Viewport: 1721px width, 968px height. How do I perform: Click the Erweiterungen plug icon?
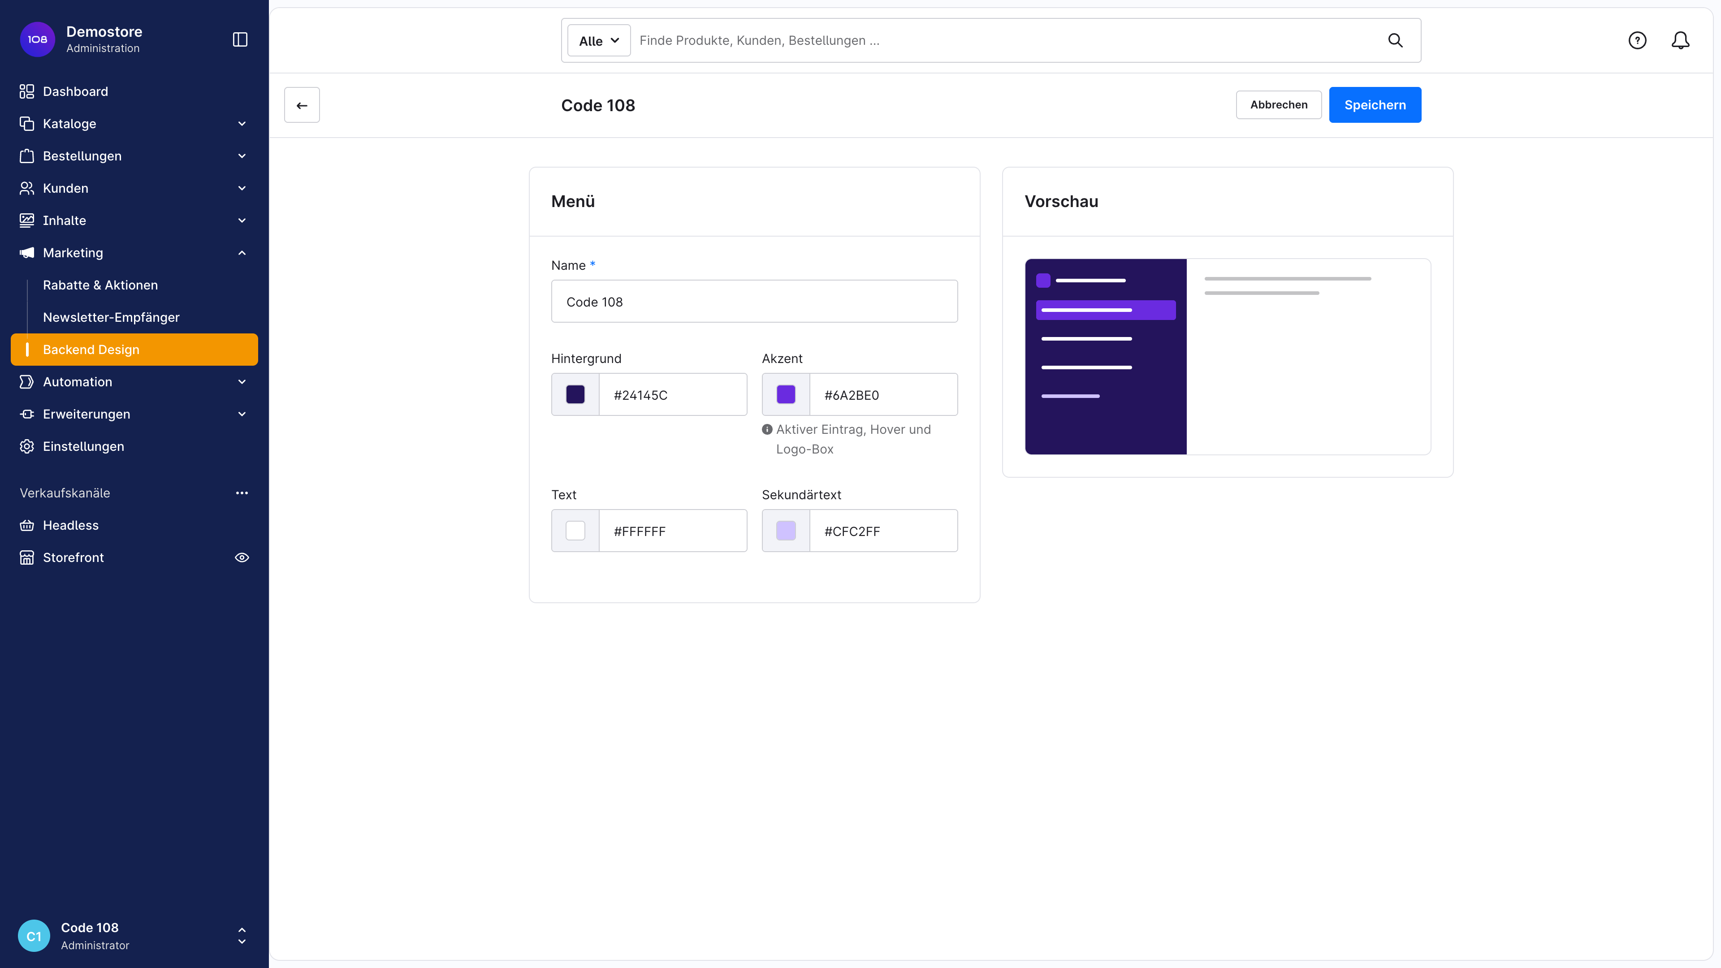27,414
